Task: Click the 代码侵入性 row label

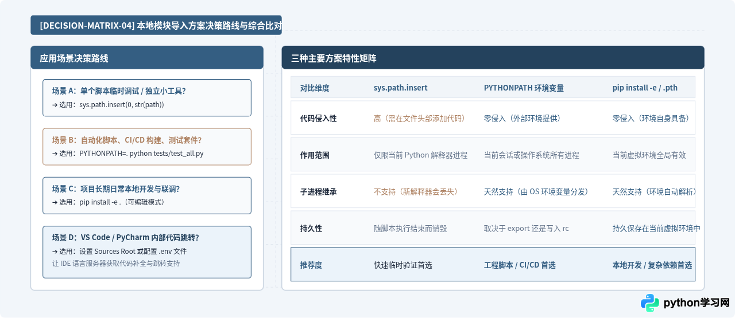Action: (318, 119)
